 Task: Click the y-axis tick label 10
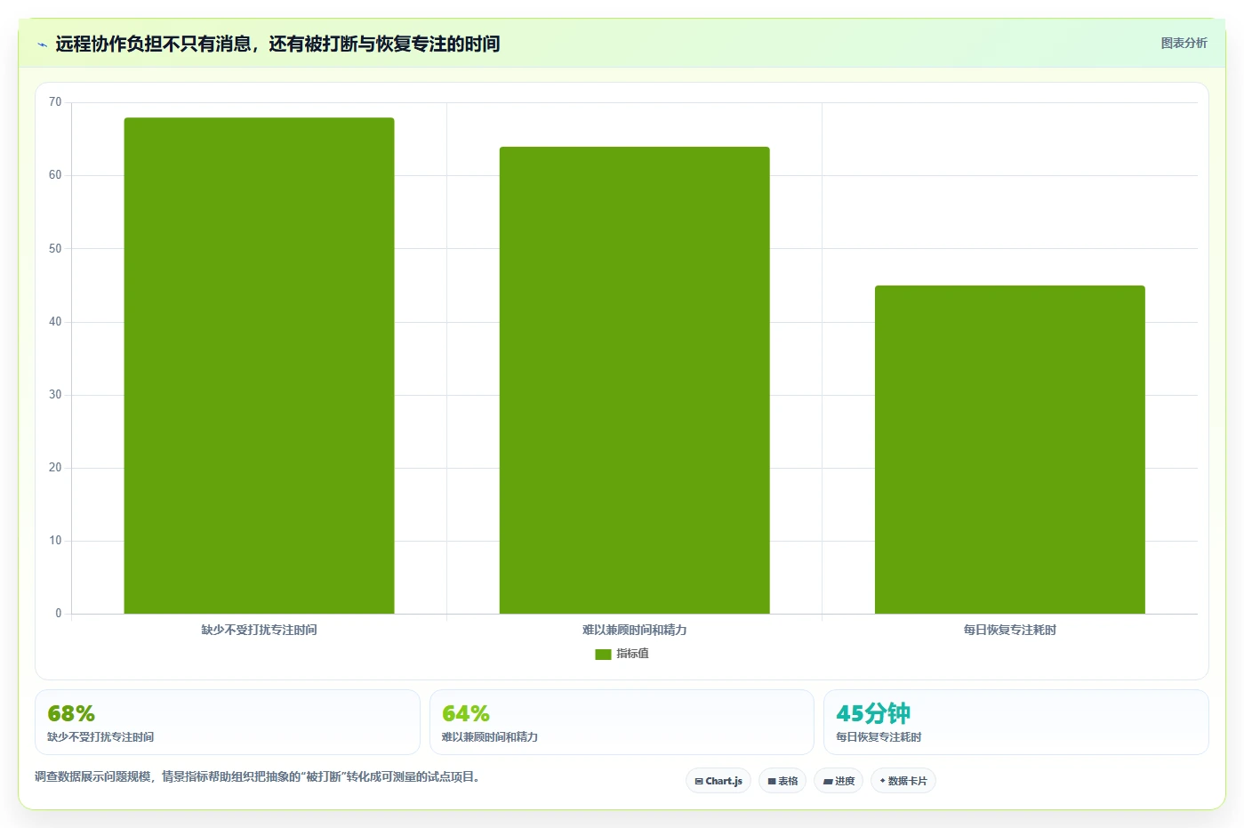tap(55, 541)
